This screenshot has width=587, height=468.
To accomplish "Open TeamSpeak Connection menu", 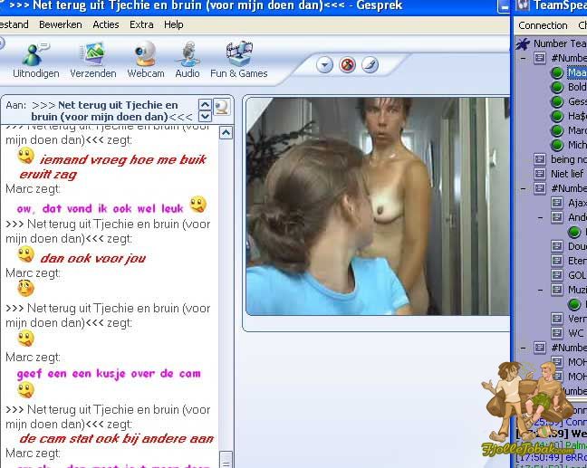I will coord(543,25).
